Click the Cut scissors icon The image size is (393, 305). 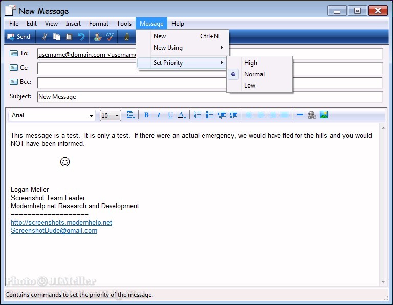[45, 37]
